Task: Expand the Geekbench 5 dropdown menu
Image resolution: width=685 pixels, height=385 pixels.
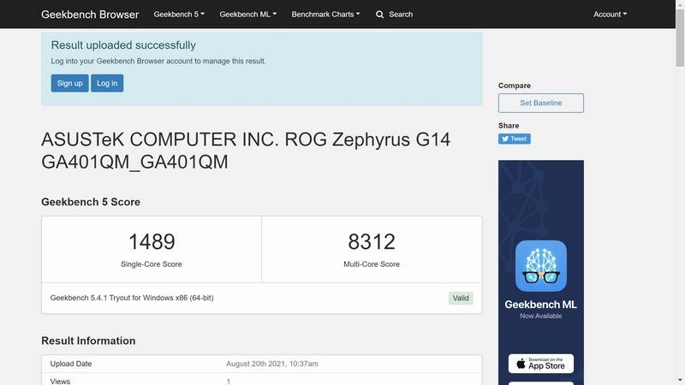Action: point(179,15)
